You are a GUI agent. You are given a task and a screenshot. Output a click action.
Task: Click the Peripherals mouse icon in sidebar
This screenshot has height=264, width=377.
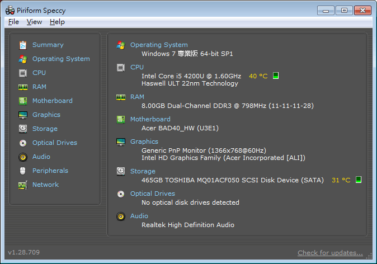point(23,171)
